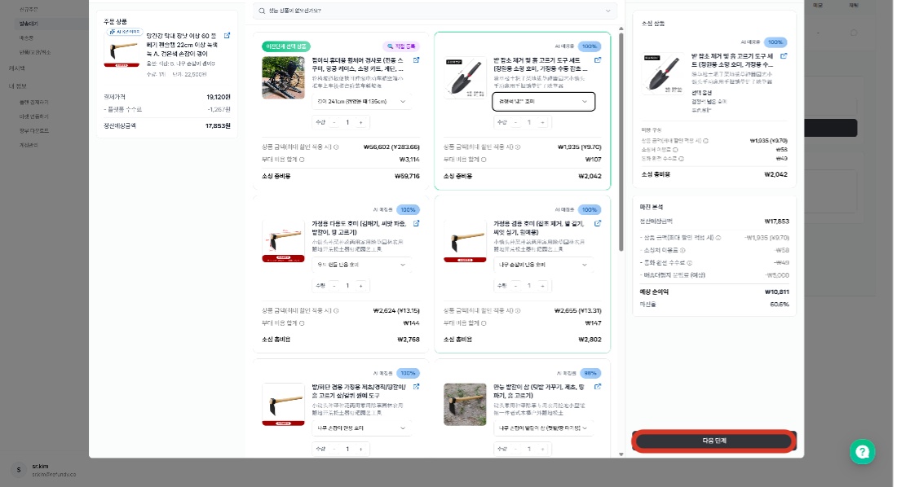Click the 100% match badge on the selected shovel card
Image resolution: width=910 pixels, height=487 pixels.
click(x=590, y=46)
